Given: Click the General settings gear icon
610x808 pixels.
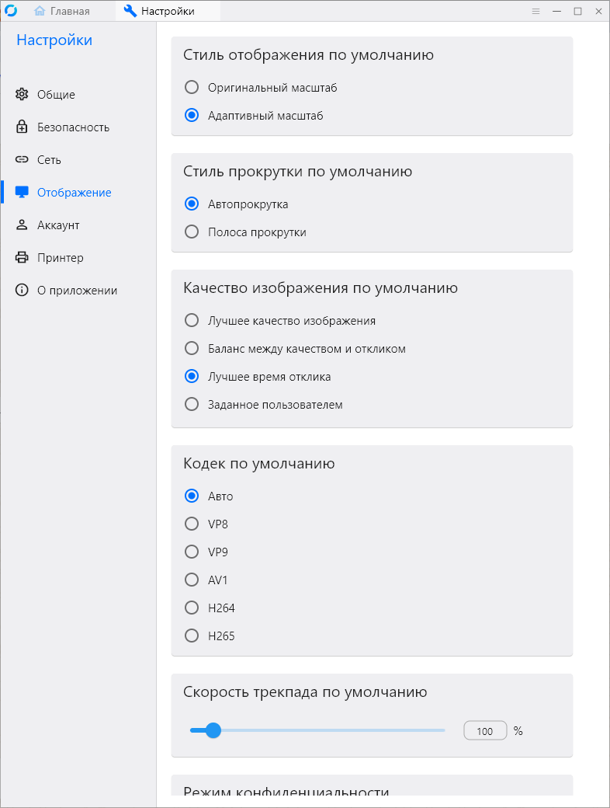Looking at the screenshot, I should click(x=22, y=95).
